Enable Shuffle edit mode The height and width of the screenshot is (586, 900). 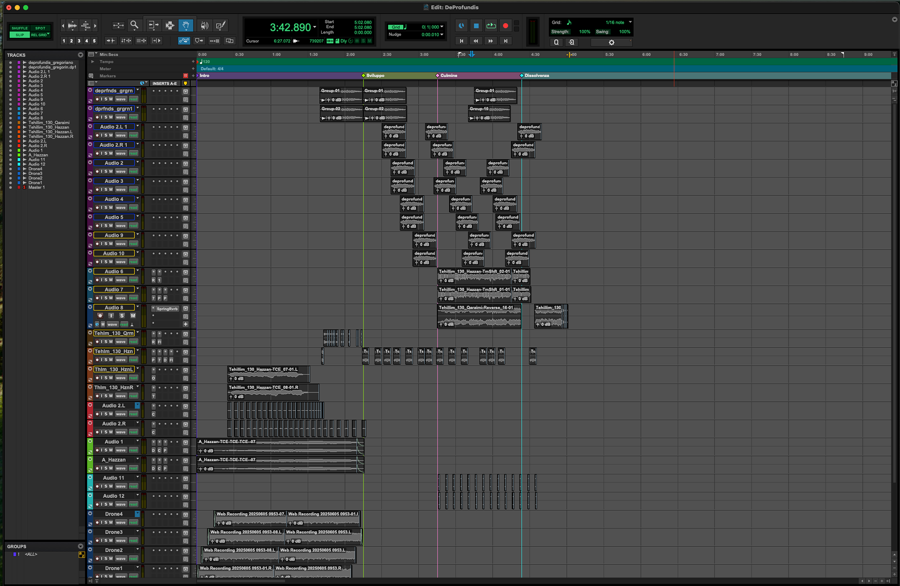point(20,28)
